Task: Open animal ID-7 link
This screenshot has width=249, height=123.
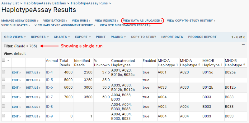Action: [49, 97]
